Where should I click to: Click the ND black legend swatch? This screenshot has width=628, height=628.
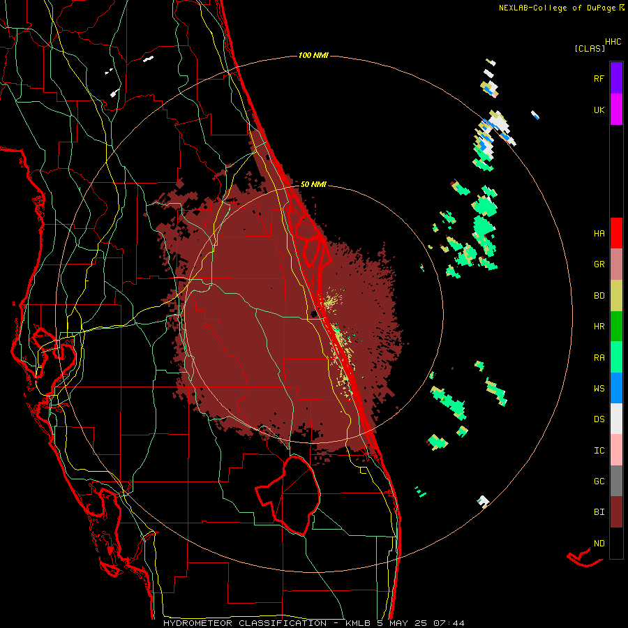(x=616, y=543)
